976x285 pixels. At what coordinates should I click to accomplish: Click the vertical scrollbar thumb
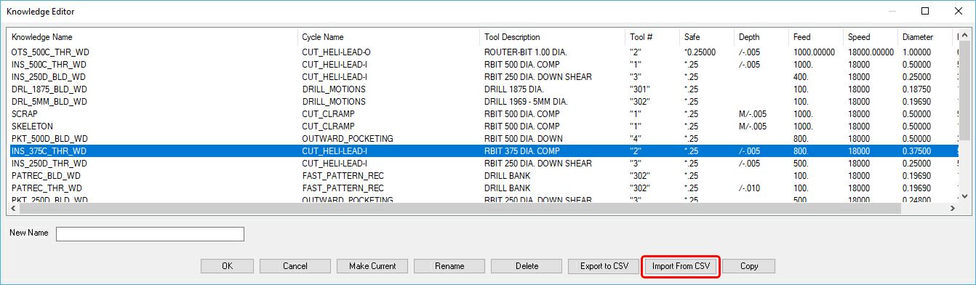[x=965, y=90]
